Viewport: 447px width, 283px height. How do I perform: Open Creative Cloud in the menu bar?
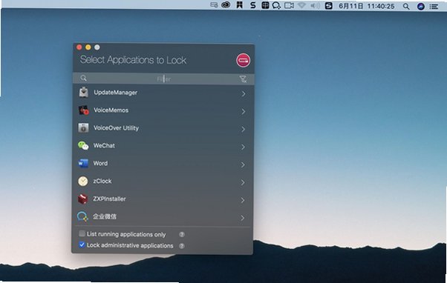pyautogui.click(x=226, y=5)
